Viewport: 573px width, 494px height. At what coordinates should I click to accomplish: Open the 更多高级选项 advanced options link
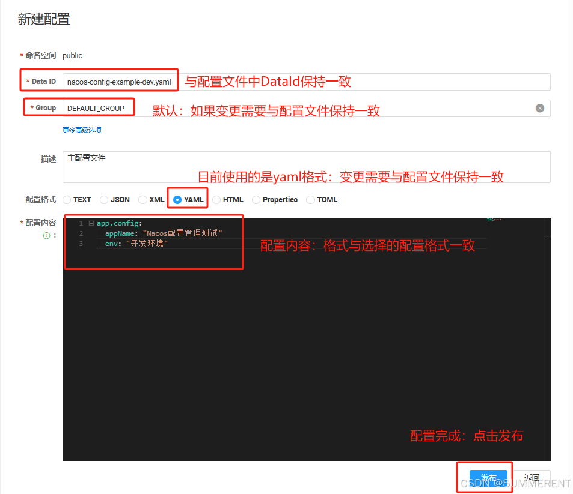pyautogui.click(x=82, y=130)
